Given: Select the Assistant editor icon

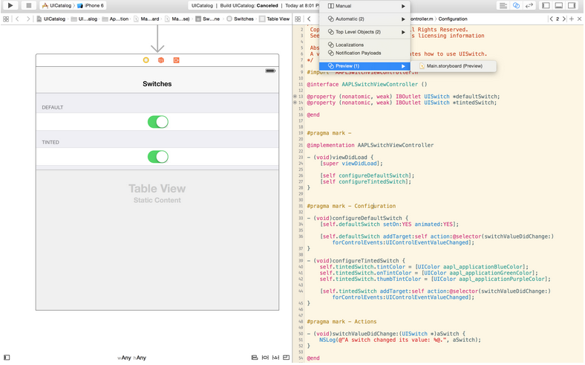Looking at the screenshot, I should coord(514,5).
